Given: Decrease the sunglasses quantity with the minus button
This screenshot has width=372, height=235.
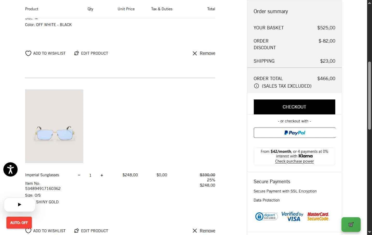Looking at the screenshot, I should pyautogui.click(x=79, y=175).
